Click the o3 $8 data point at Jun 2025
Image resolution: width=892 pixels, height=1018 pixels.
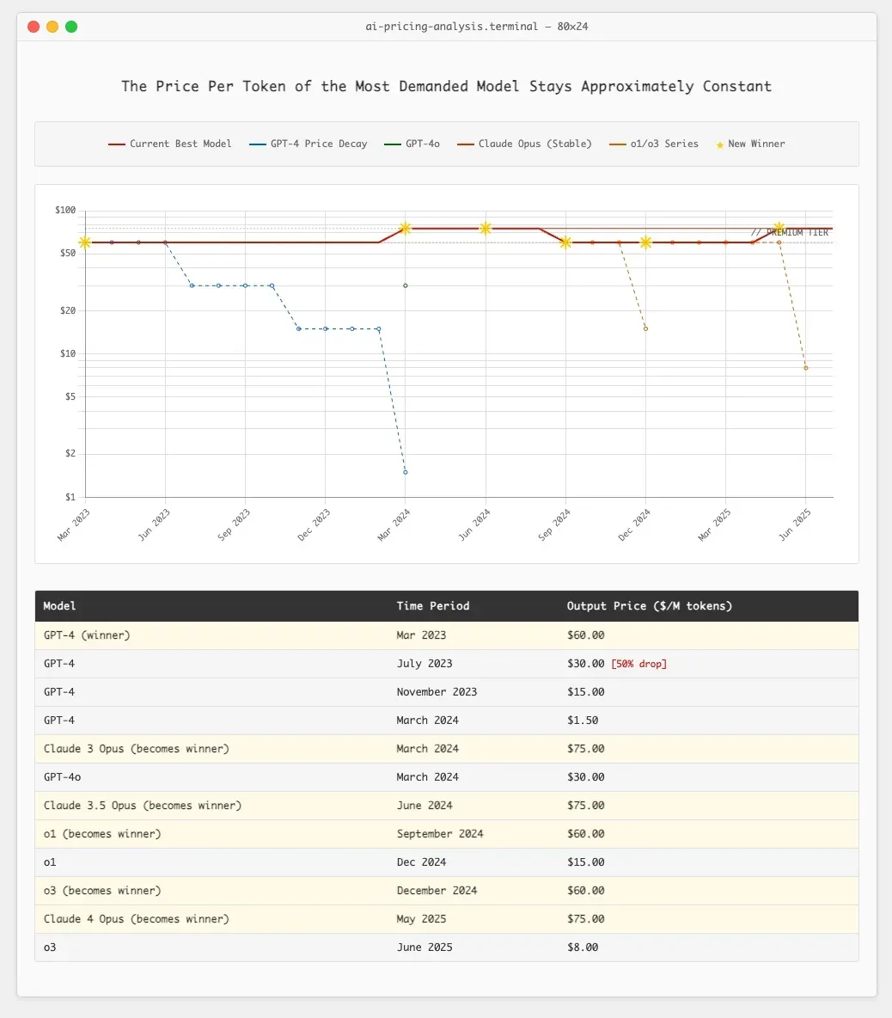point(806,368)
